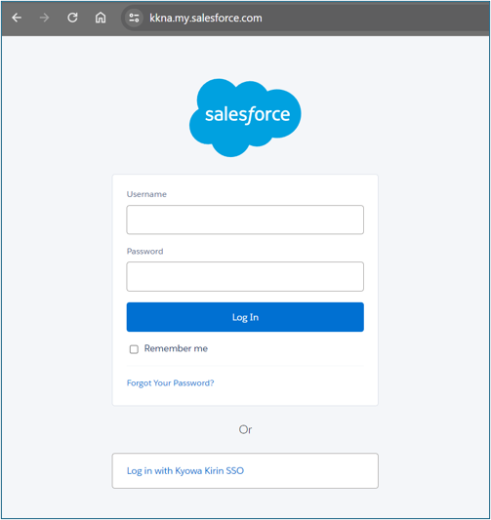Viewport: 491px width, 520px height.
Task: Focus the Username input field
Action: [245, 220]
